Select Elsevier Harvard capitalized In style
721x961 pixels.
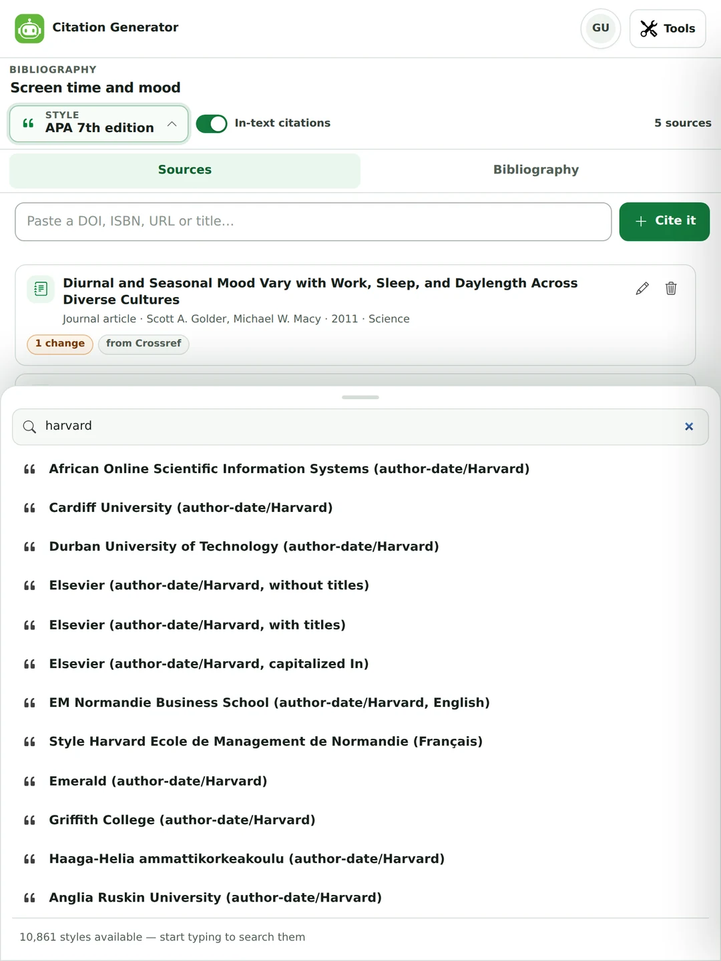pos(360,664)
